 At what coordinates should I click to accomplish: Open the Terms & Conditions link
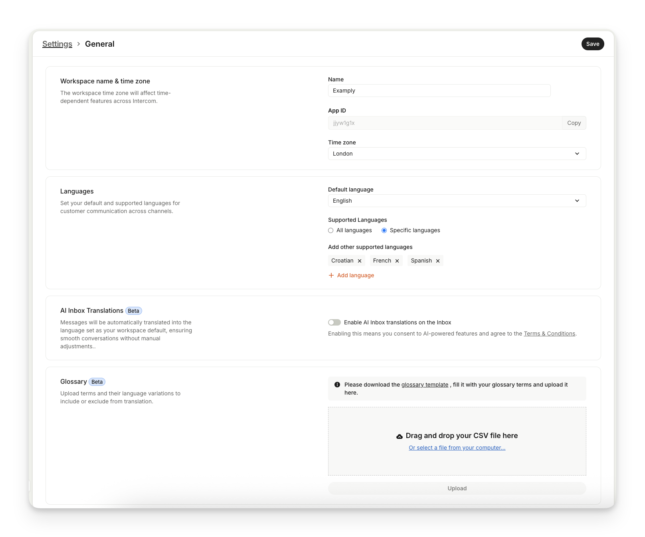coord(549,334)
